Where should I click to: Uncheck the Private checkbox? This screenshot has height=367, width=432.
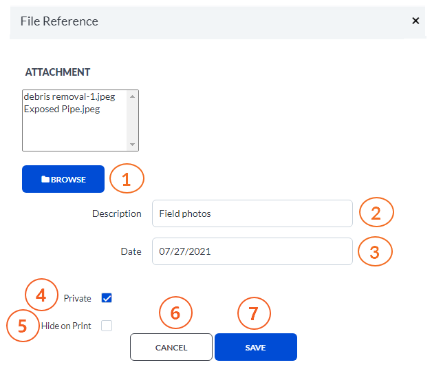(x=107, y=298)
